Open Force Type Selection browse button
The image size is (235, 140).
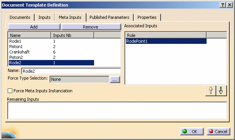click(115, 79)
